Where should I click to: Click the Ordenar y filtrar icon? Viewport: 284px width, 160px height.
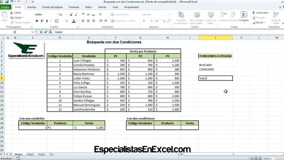click(x=276, y=18)
